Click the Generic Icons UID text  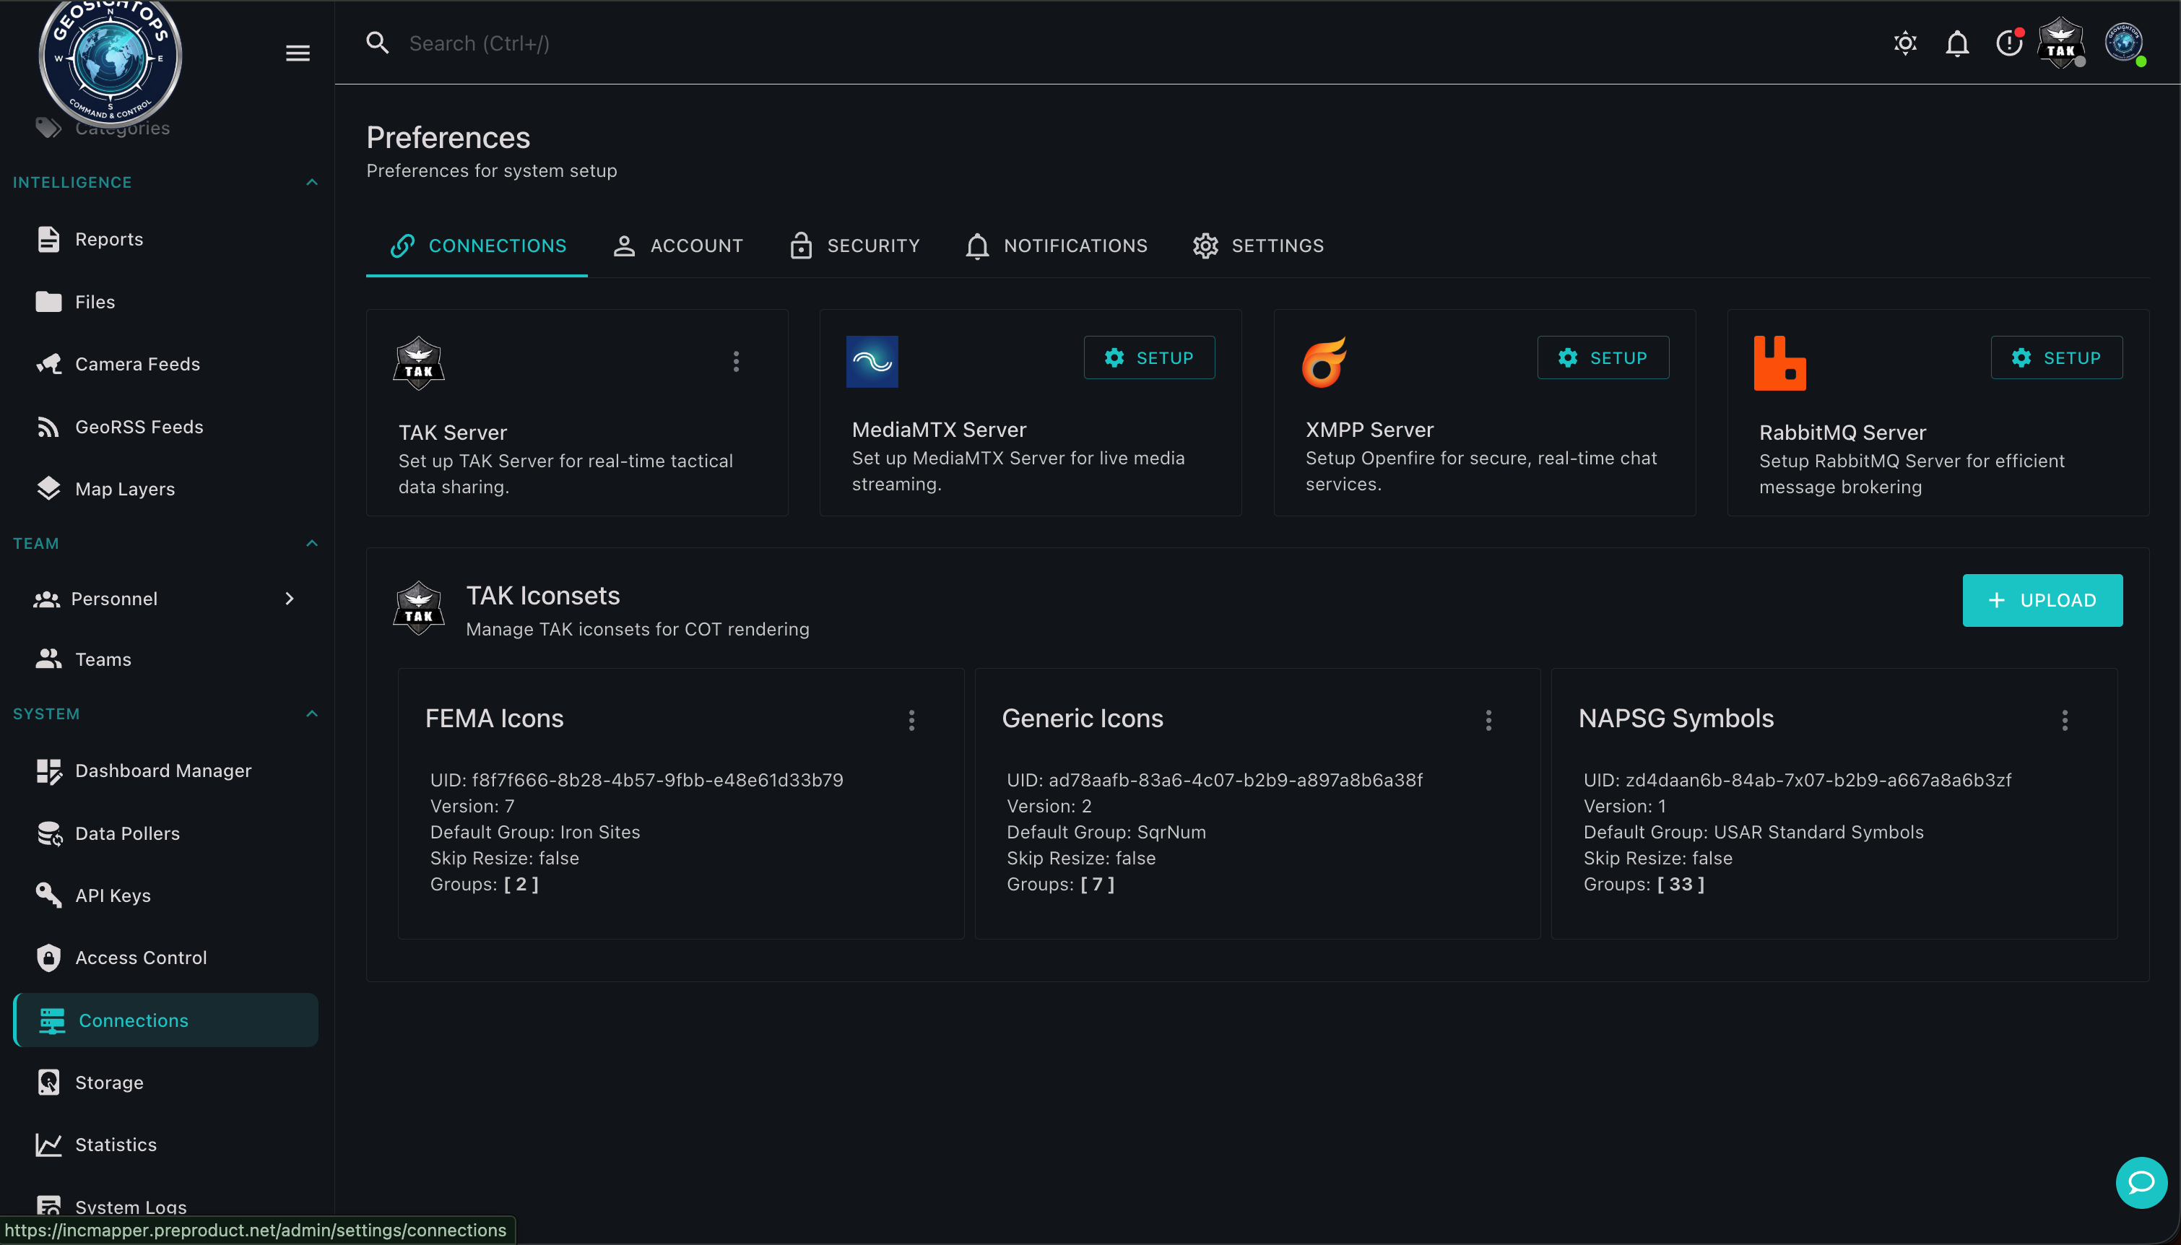pos(1214,780)
